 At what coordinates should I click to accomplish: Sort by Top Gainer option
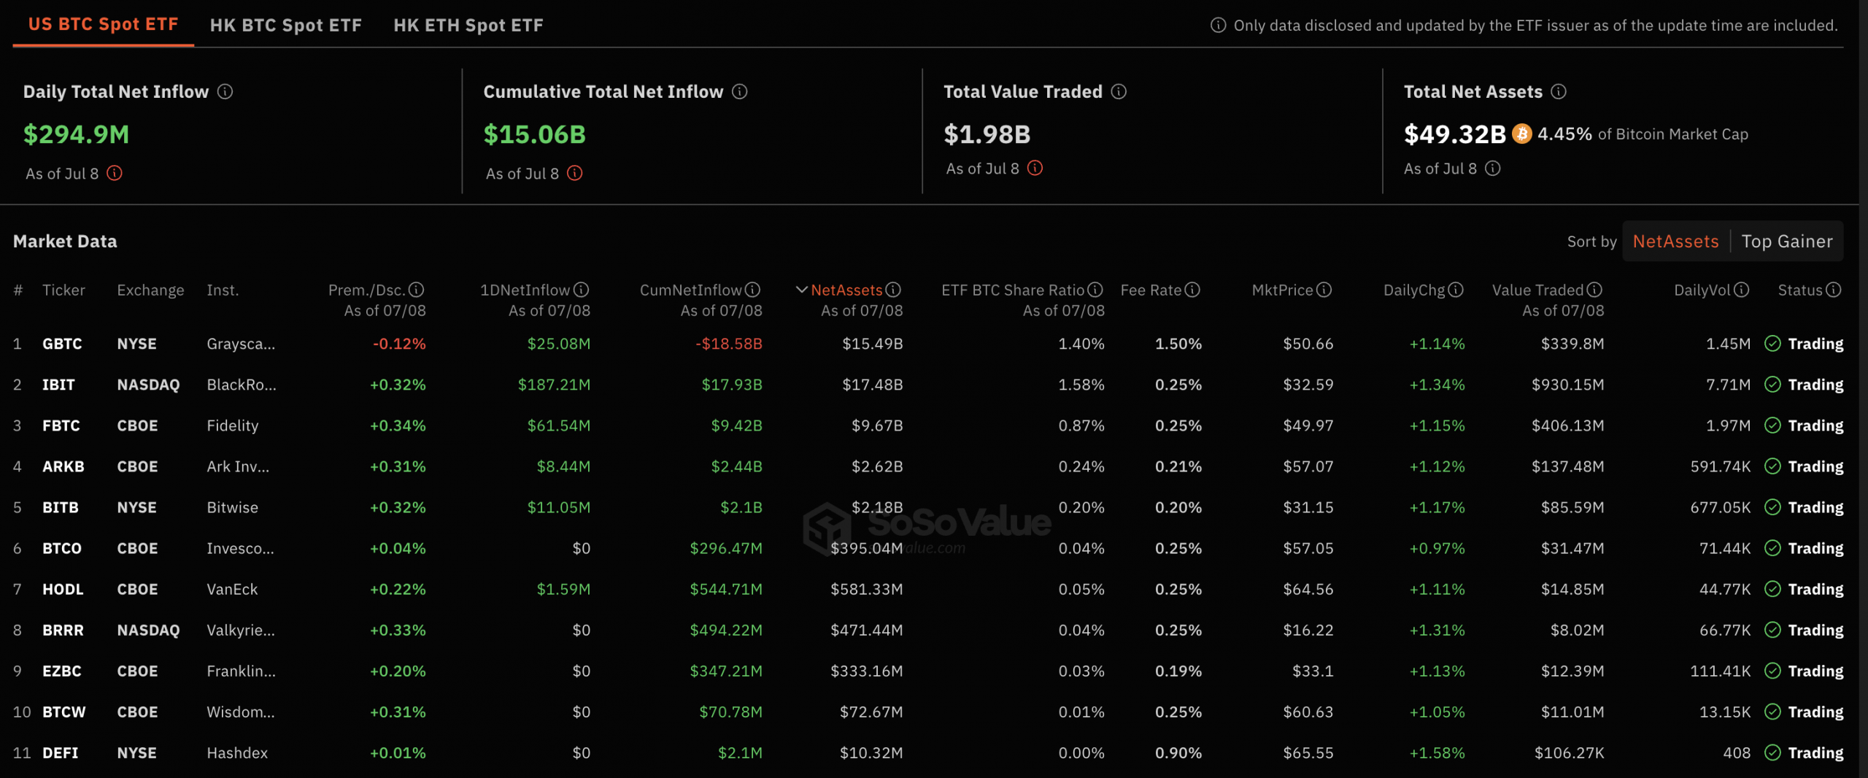tap(1787, 241)
